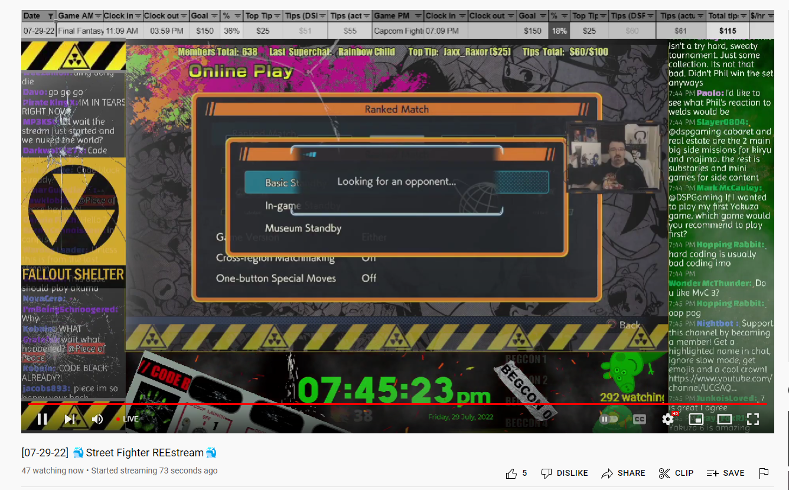Mute the video with the speaker icon
This screenshot has height=490, width=789.
point(97,419)
